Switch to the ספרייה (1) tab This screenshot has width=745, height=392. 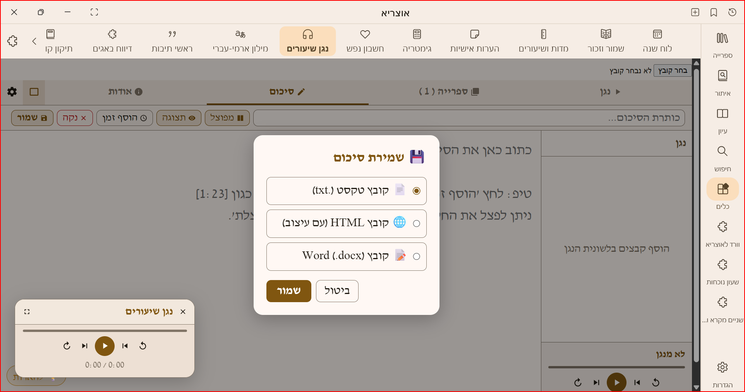[449, 92]
